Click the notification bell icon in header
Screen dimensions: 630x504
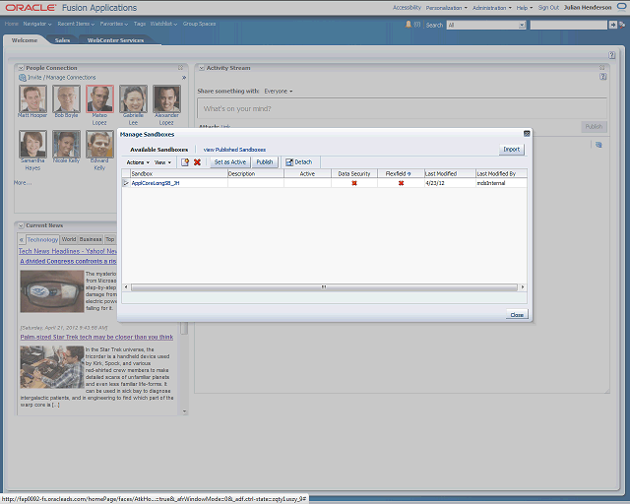406,25
